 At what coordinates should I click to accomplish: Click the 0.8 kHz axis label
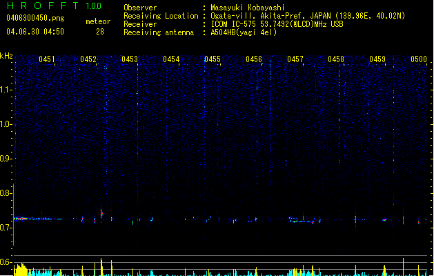(x=6, y=193)
